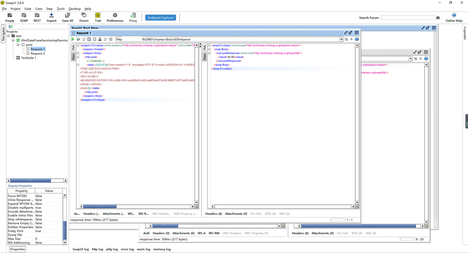Click the search icon next to Search Forum field
Screen dimensions: 468x253
(x=438, y=18)
